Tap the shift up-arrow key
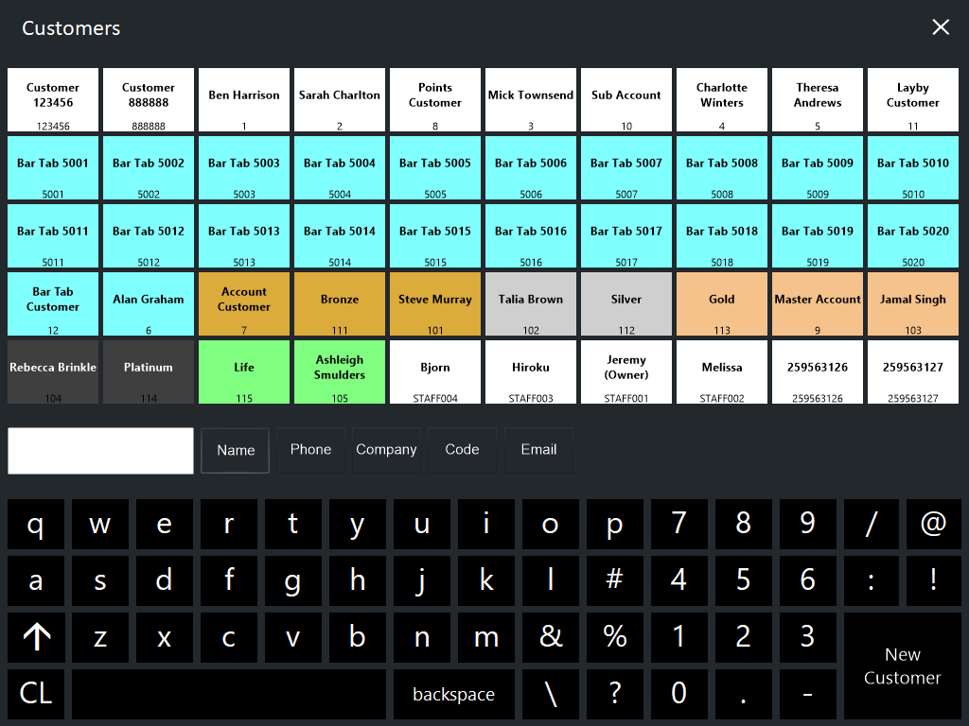 point(37,637)
